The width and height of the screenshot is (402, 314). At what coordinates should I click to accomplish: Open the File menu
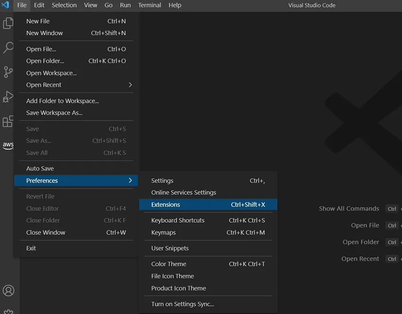[x=22, y=5]
